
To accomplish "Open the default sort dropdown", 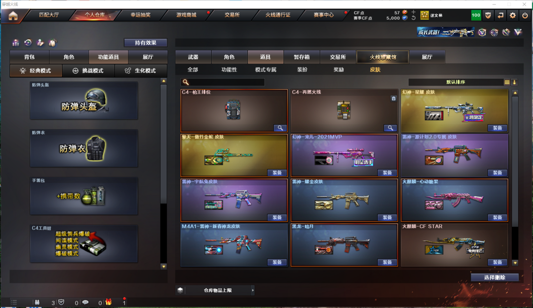I will [x=456, y=82].
